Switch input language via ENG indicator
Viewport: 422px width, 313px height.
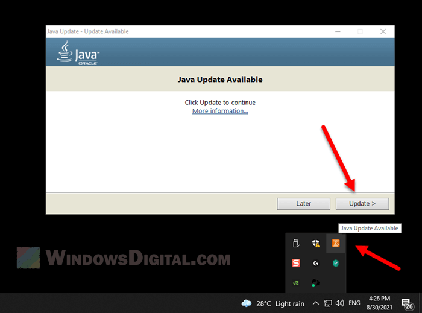tap(354, 303)
